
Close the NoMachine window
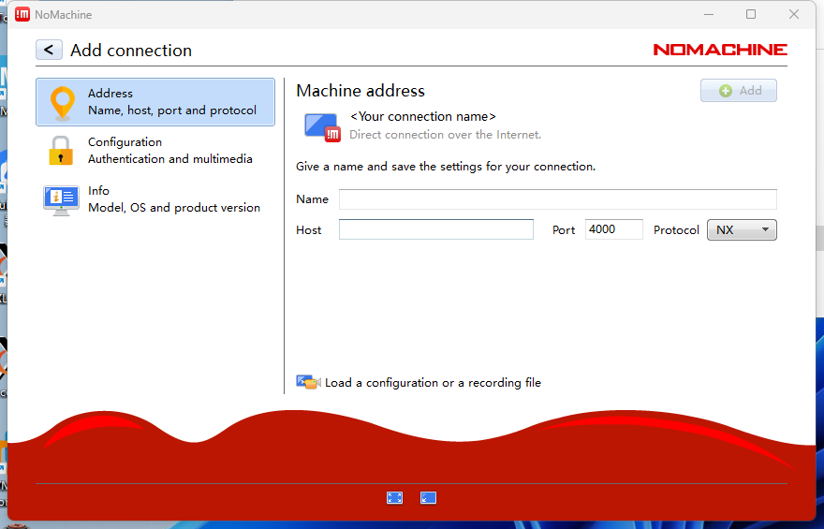pos(794,14)
